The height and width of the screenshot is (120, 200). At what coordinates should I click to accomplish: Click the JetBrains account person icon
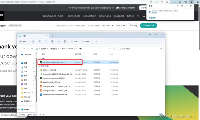[x=144, y=16]
